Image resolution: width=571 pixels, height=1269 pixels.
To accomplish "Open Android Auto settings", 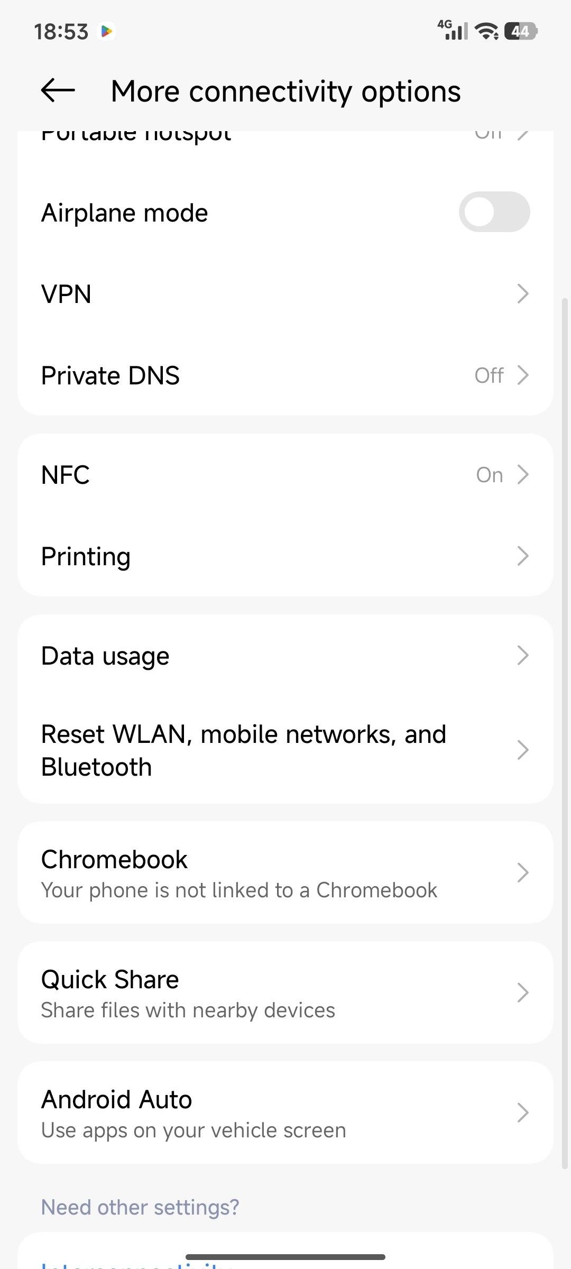I will [x=285, y=1113].
